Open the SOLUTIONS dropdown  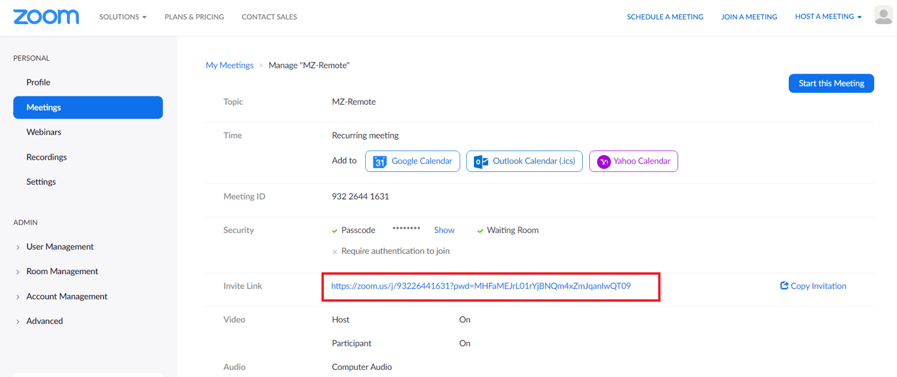pos(123,16)
